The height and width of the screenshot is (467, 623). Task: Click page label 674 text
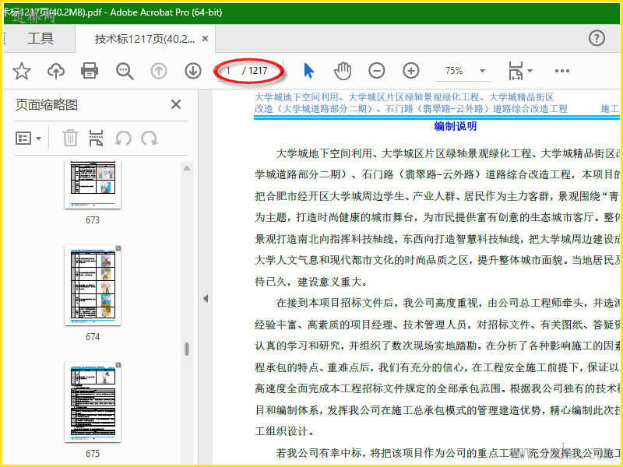[93, 337]
